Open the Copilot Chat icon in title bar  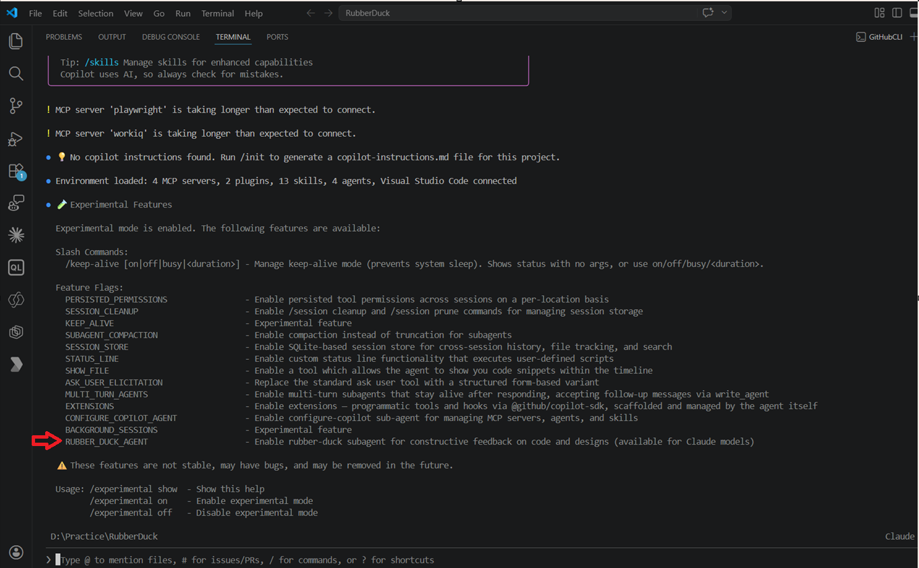pos(708,13)
